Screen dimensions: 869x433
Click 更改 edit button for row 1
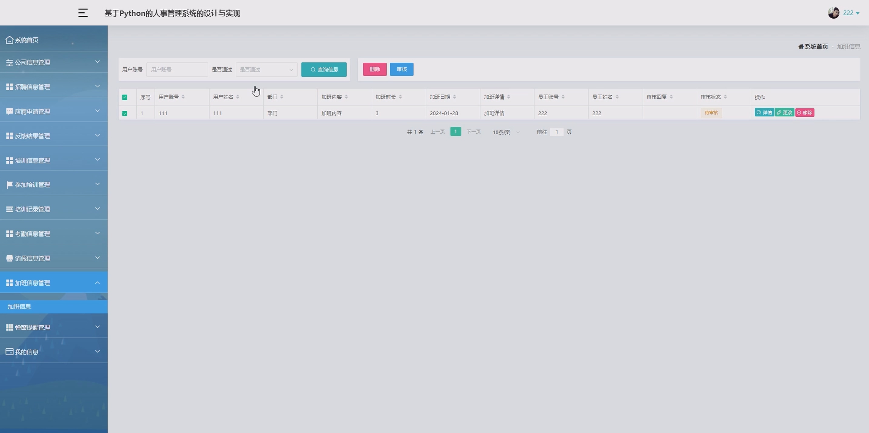coord(785,113)
